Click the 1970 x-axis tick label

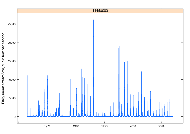pos(48,126)
